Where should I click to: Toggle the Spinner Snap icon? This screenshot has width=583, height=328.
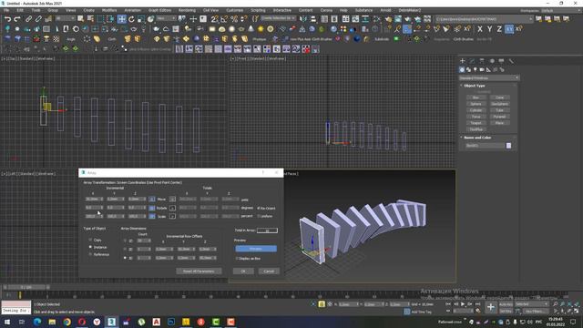243,19
